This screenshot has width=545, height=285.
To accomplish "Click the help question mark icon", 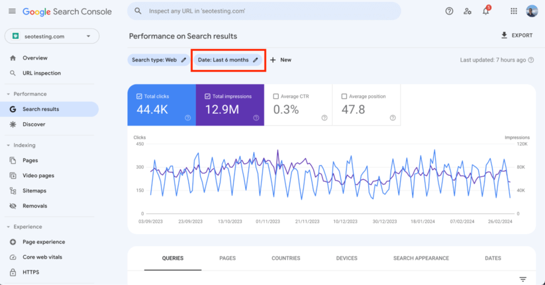I will coord(449,11).
